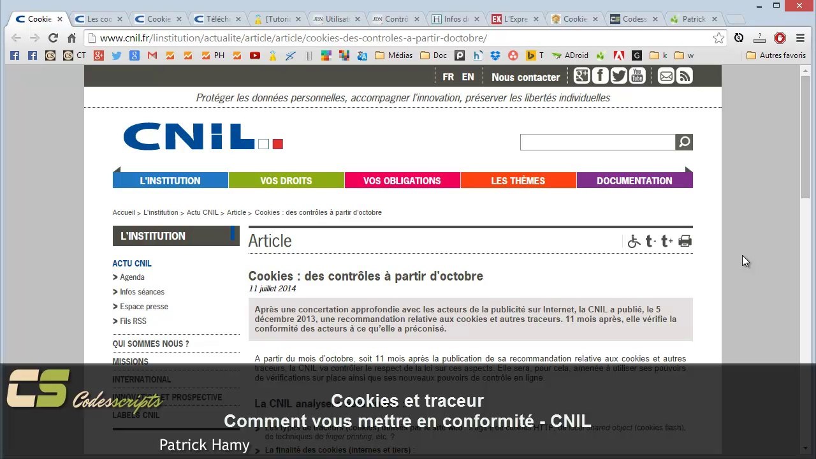Go to Accueil in the breadcrumb

pos(124,212)
